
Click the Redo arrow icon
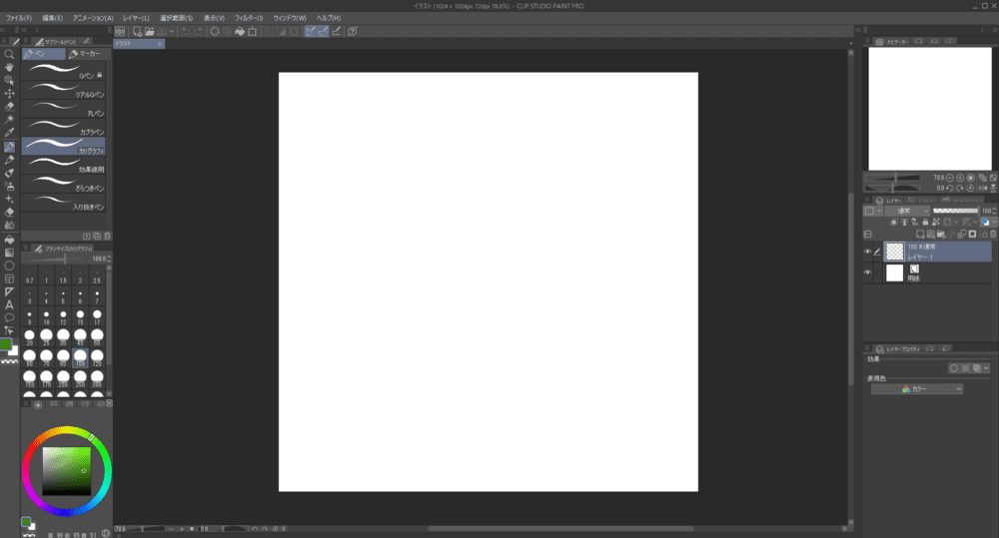[x=198, y=31]
